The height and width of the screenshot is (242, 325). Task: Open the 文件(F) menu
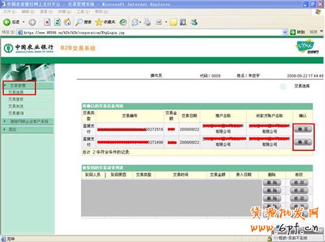(10, 12)
